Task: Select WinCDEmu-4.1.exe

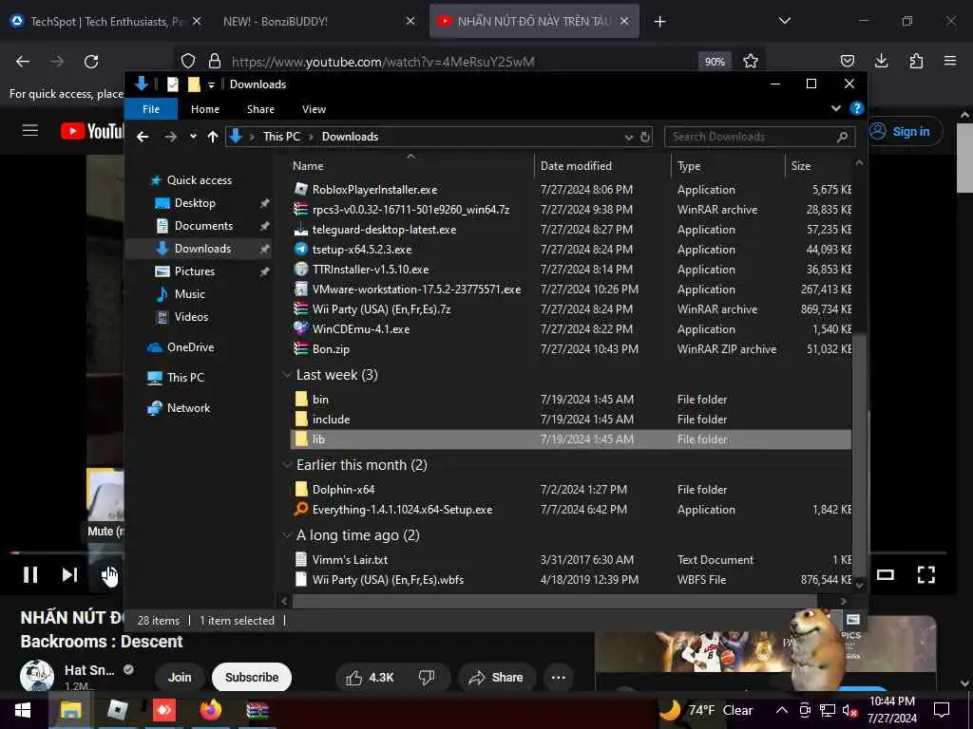Action: tap(571, 329)
